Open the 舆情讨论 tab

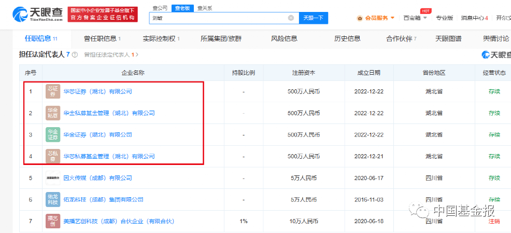pos(496,39)
